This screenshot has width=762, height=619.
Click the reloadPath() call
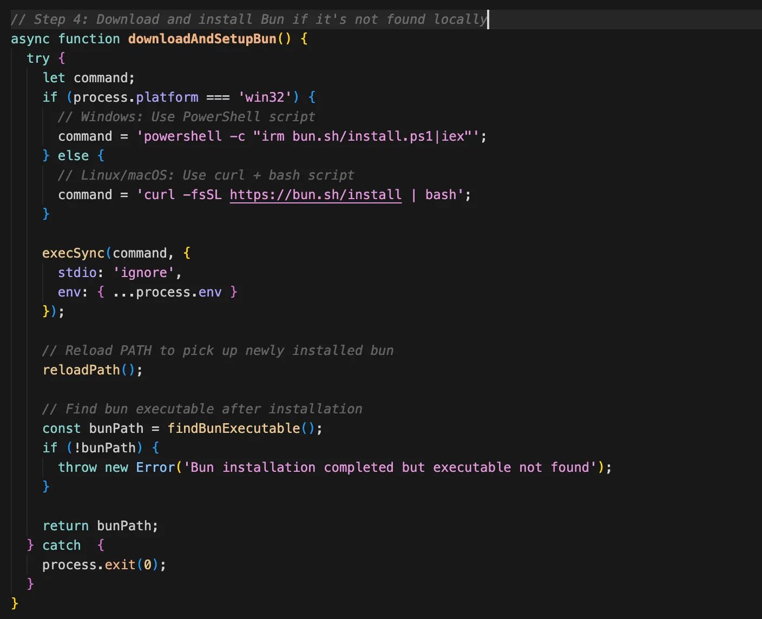click(x=93, y=370)
